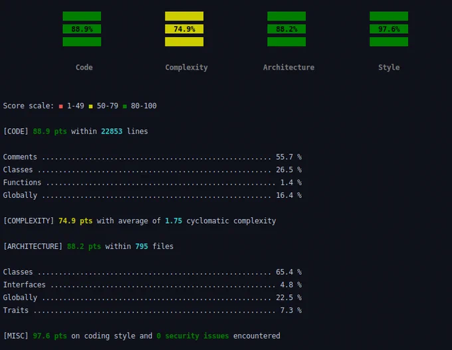The width and height of the screenshot is (452, 350).
Task: Click the cyan 1.75 cyclomatic complexity value
Action: [173, 221]
